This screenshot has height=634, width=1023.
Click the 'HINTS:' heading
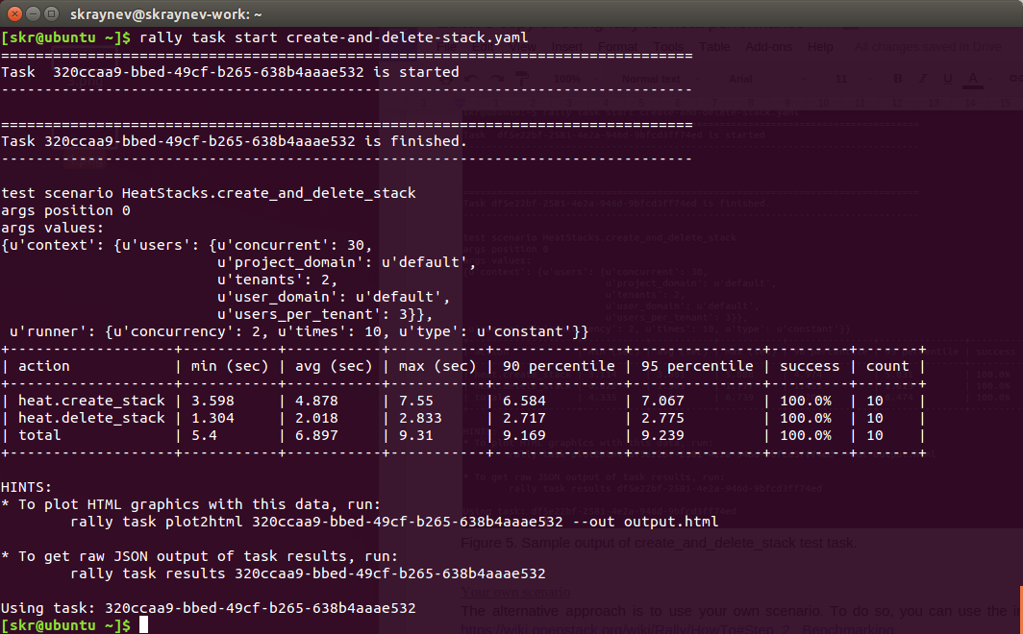26,487
